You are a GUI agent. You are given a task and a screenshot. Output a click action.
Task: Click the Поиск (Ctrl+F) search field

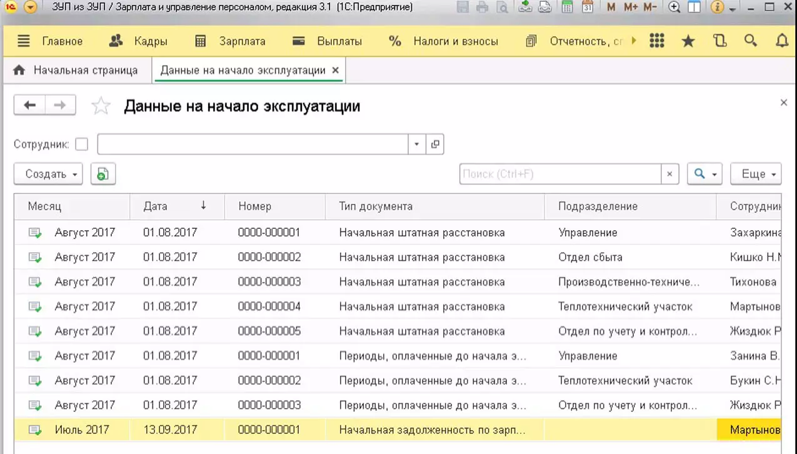(560, 174)
